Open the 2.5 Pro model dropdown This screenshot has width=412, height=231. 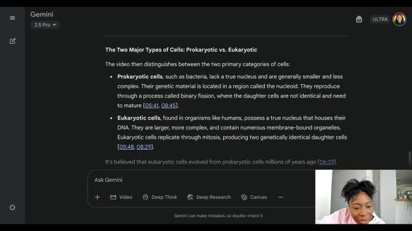click(45, 25)
